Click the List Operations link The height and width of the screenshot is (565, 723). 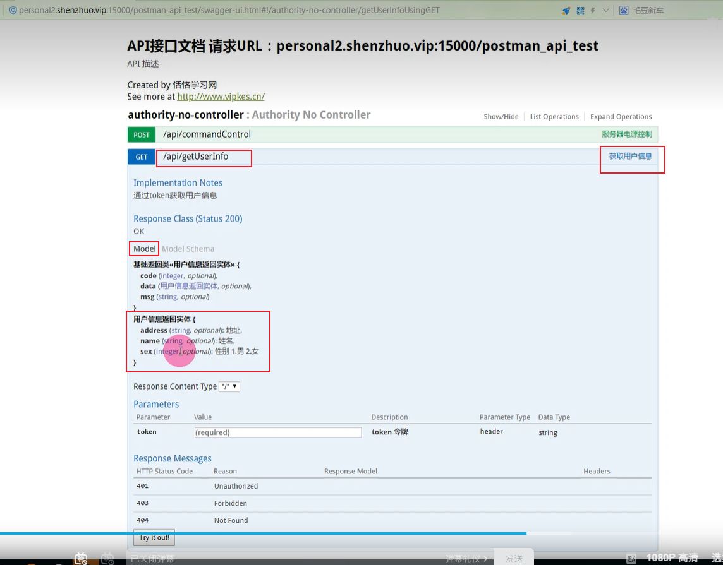[554, 117]
